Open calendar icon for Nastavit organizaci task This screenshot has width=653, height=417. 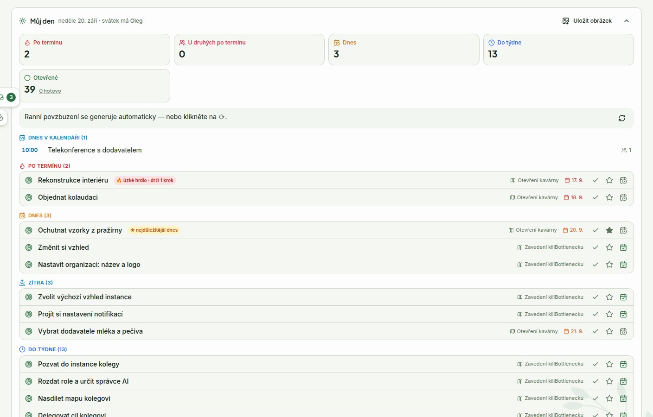(623, 265)
